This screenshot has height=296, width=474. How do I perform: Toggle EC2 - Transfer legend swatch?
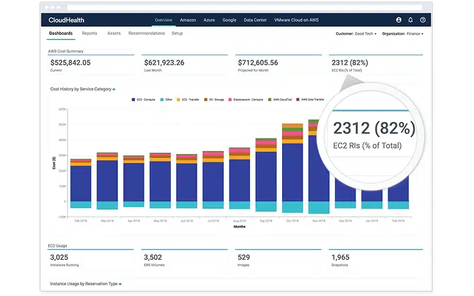point(178,99)
